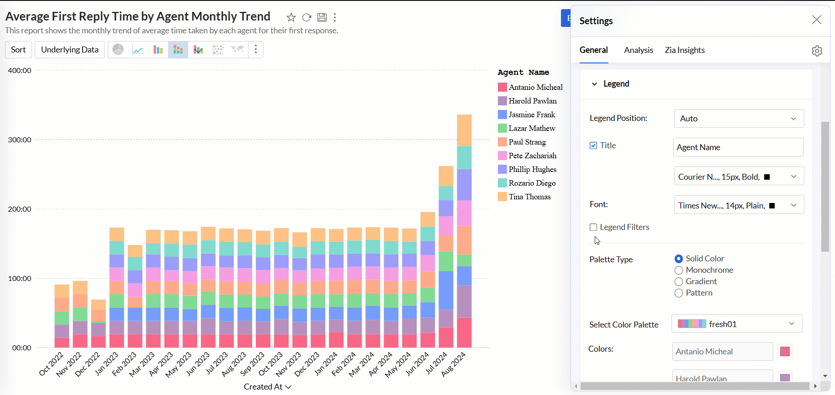
Task: Open the Select Color Palette dropdown
Action: pyautogui.click(x=736, y=324)
